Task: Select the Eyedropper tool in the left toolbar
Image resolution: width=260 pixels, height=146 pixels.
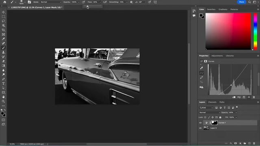Action: [3, 39]
